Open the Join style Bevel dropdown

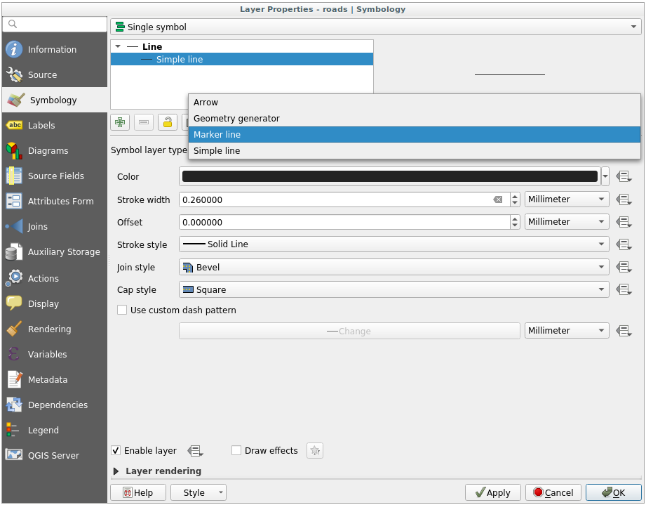[x=393, y=268]
